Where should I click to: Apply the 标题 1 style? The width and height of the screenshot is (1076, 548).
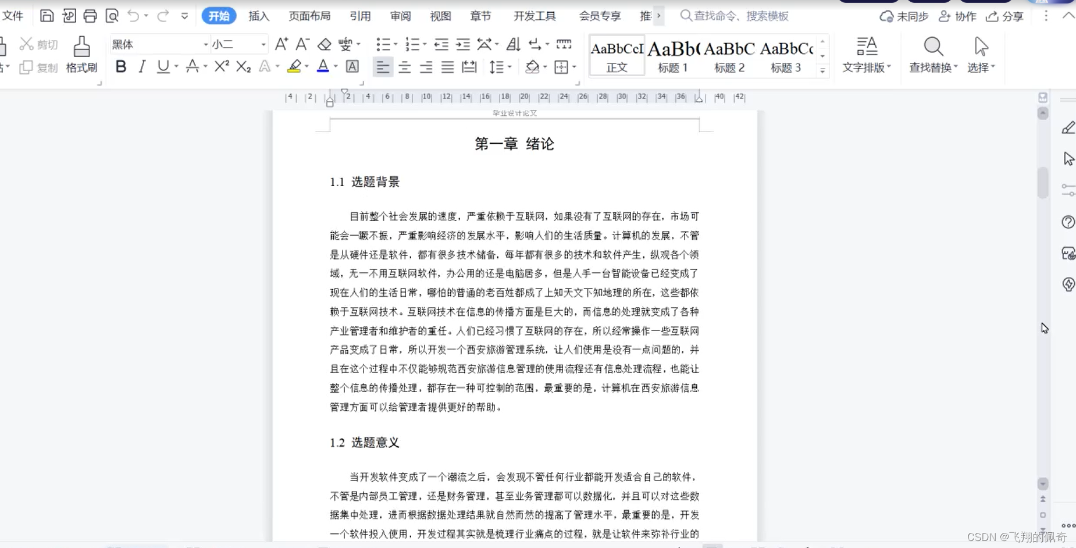pos(673,56)
